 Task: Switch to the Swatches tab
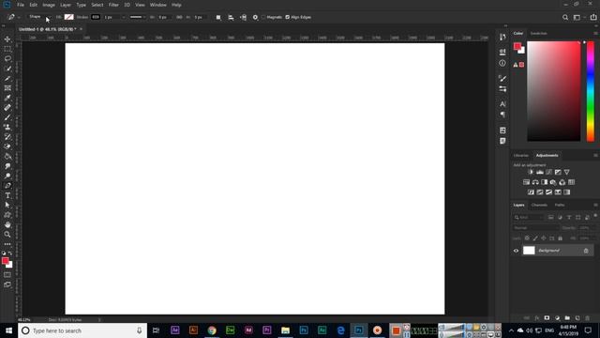point(538,34)
